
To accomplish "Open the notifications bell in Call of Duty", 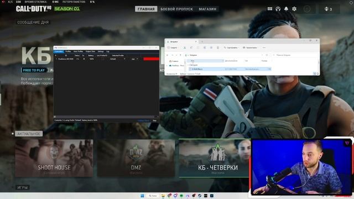I will click(x=286, y=9).
